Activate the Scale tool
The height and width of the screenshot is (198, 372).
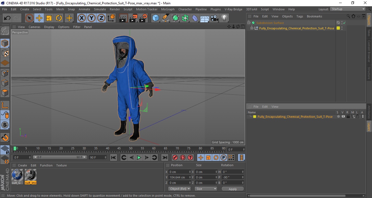[49, 18]
